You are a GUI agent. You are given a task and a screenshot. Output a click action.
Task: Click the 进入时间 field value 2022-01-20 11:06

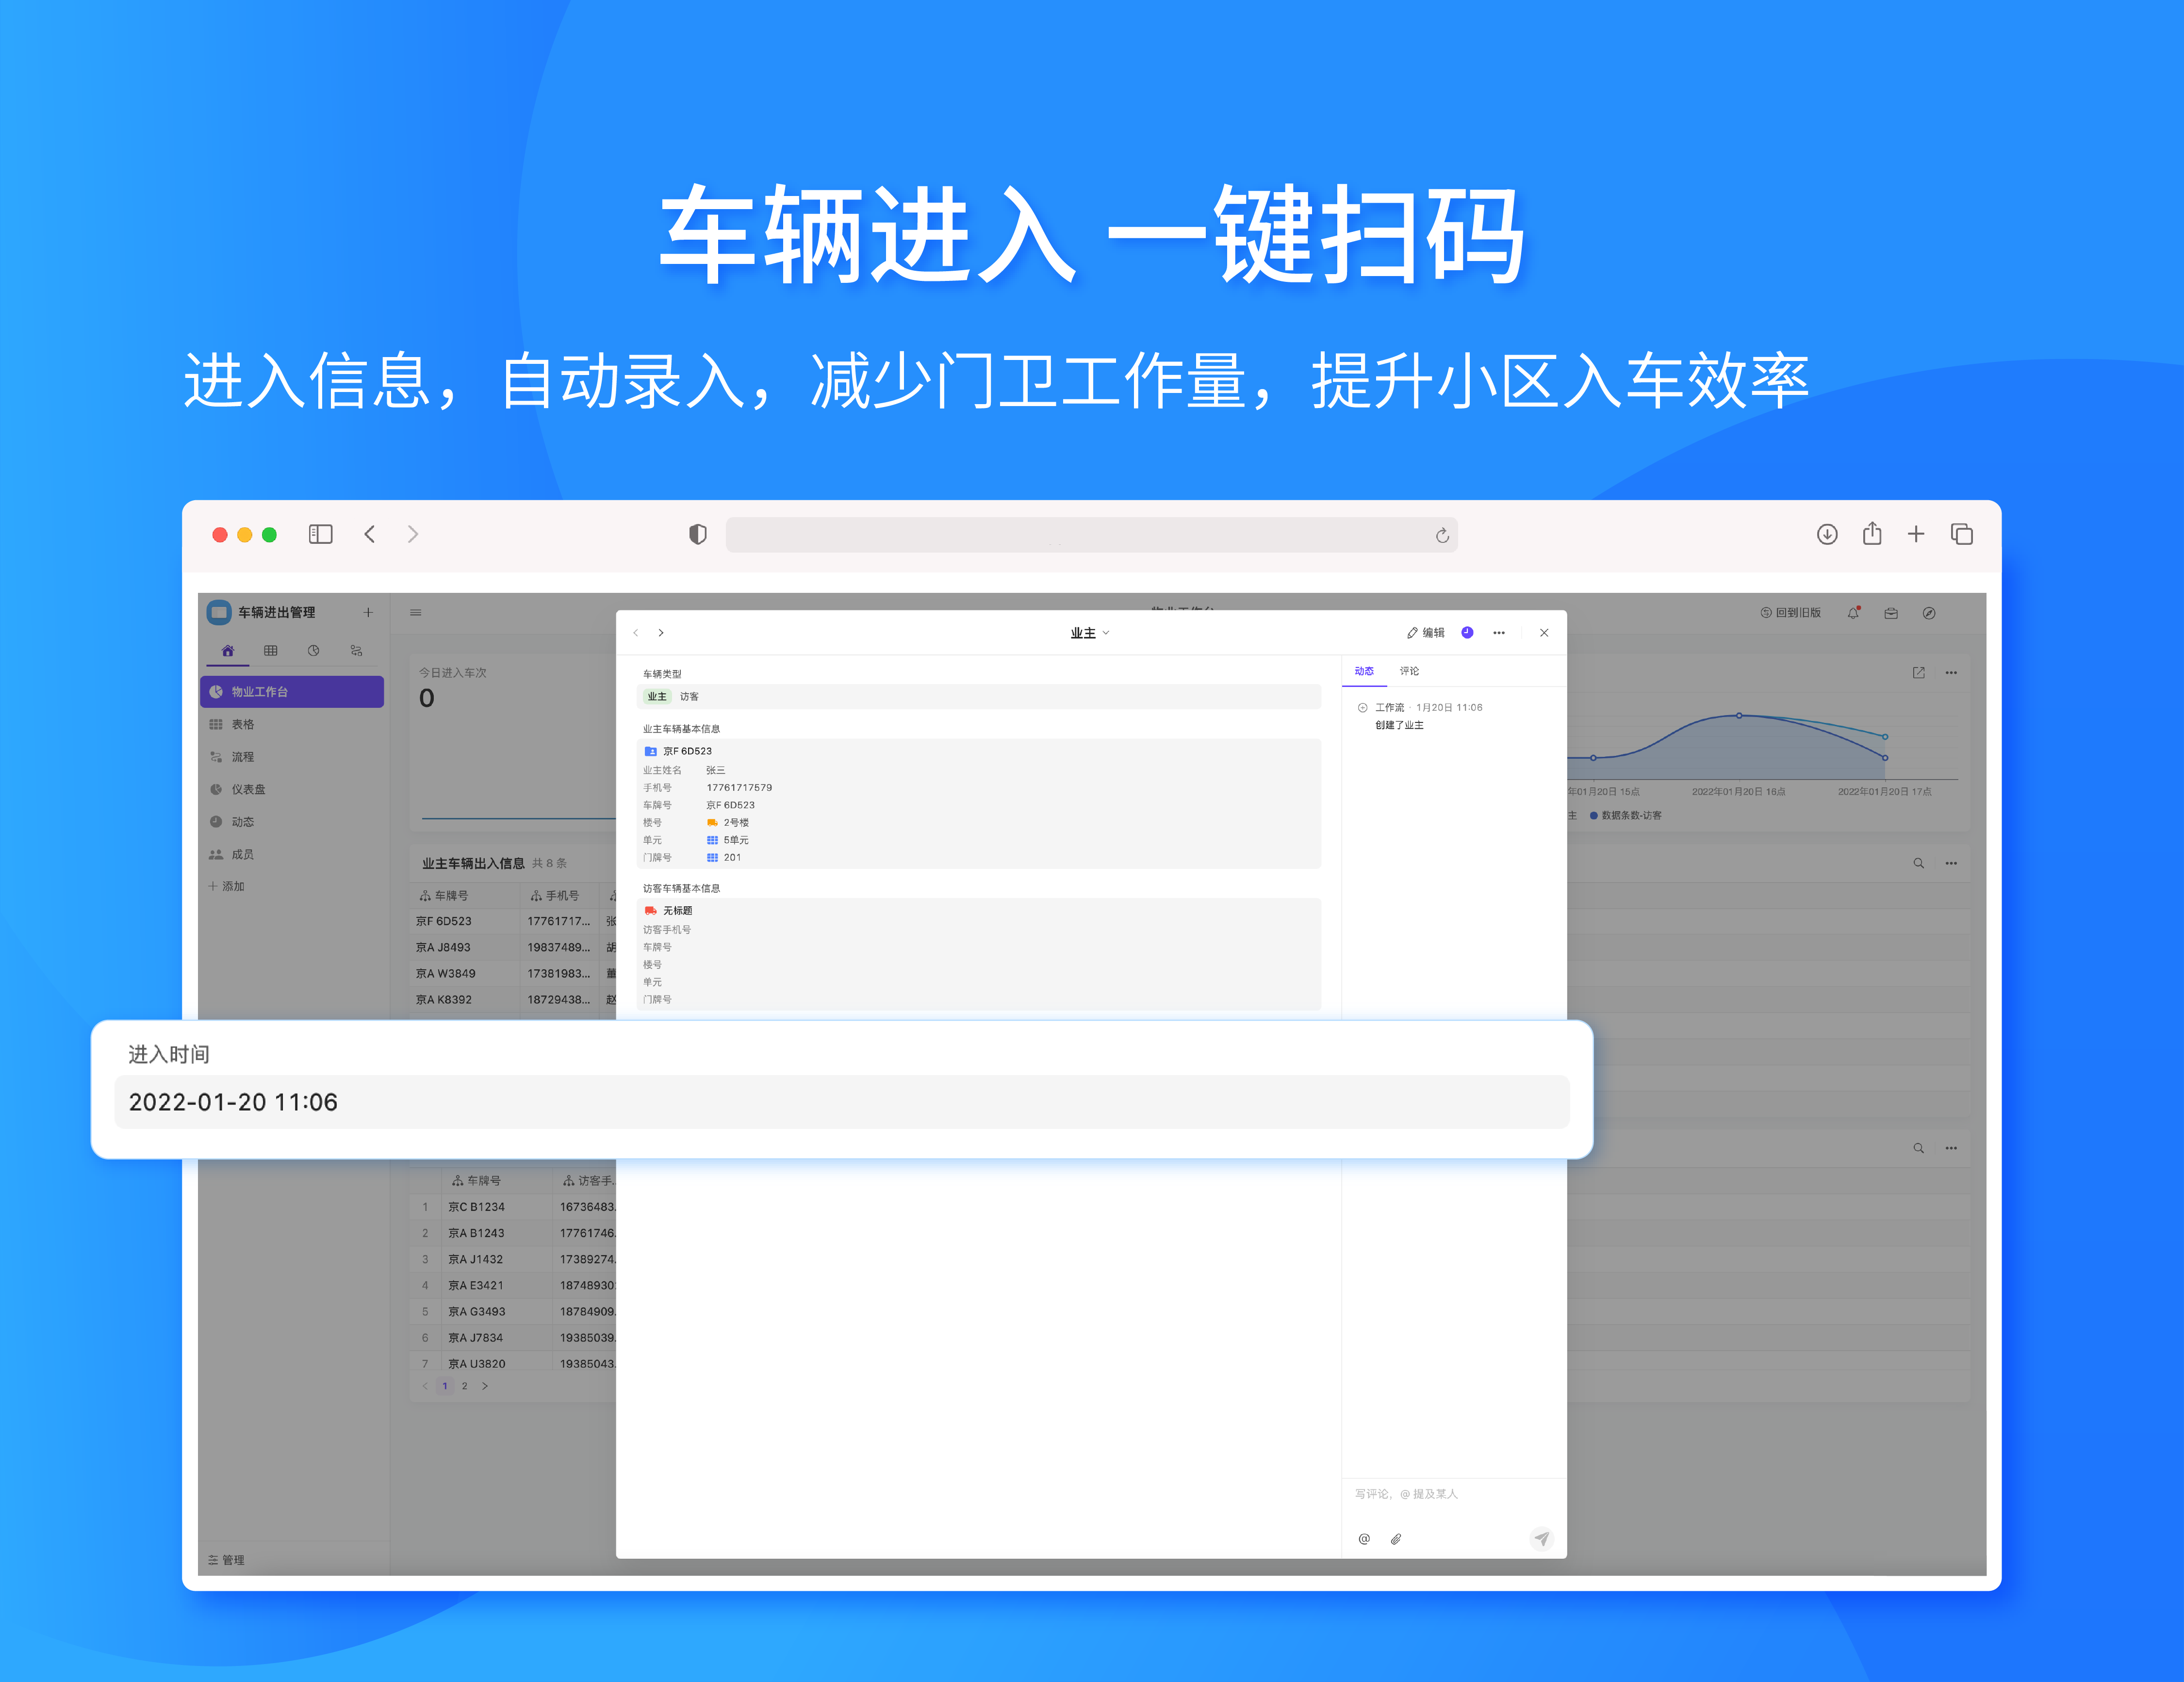(842, 1102)
